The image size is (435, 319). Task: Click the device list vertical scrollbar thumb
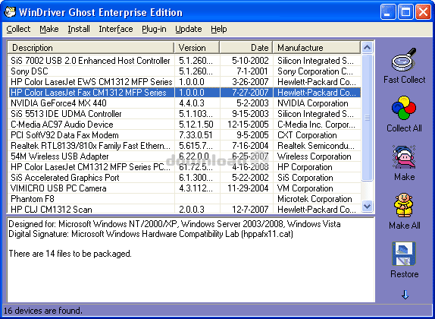(367, 118)
